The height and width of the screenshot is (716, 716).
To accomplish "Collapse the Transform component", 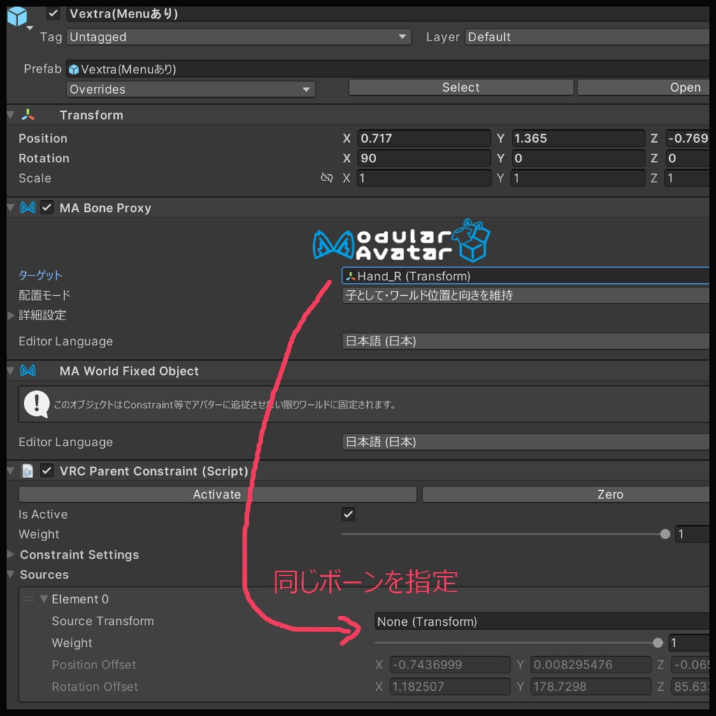I will pos(11,115).
